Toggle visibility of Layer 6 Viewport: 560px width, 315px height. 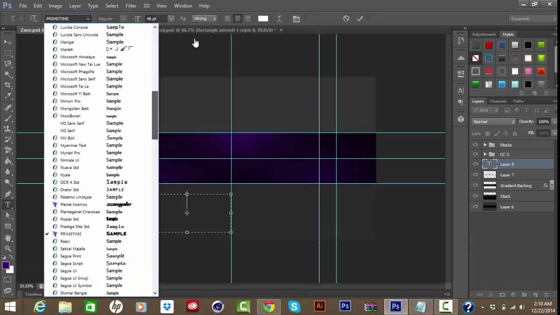click(475, 207)
